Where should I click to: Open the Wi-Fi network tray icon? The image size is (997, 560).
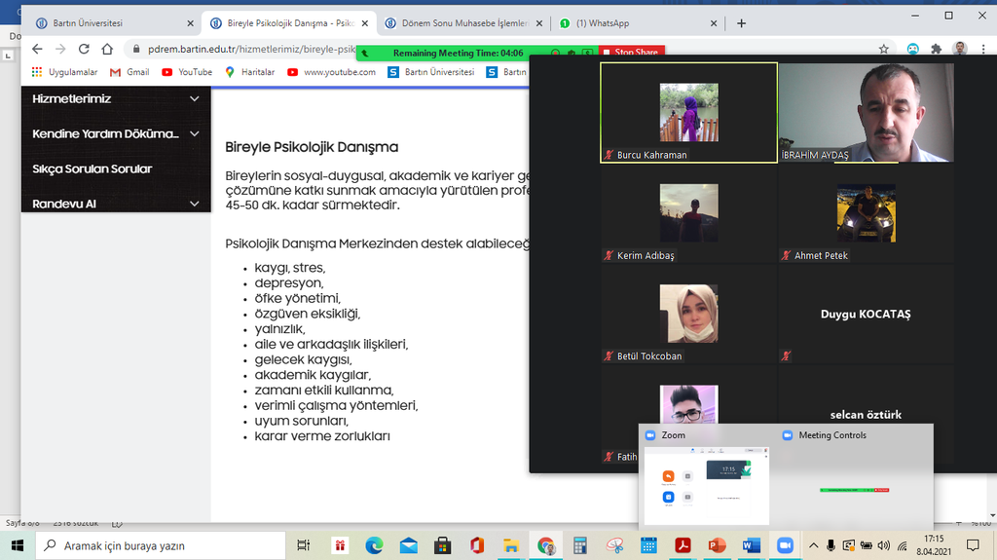[902, 545]
